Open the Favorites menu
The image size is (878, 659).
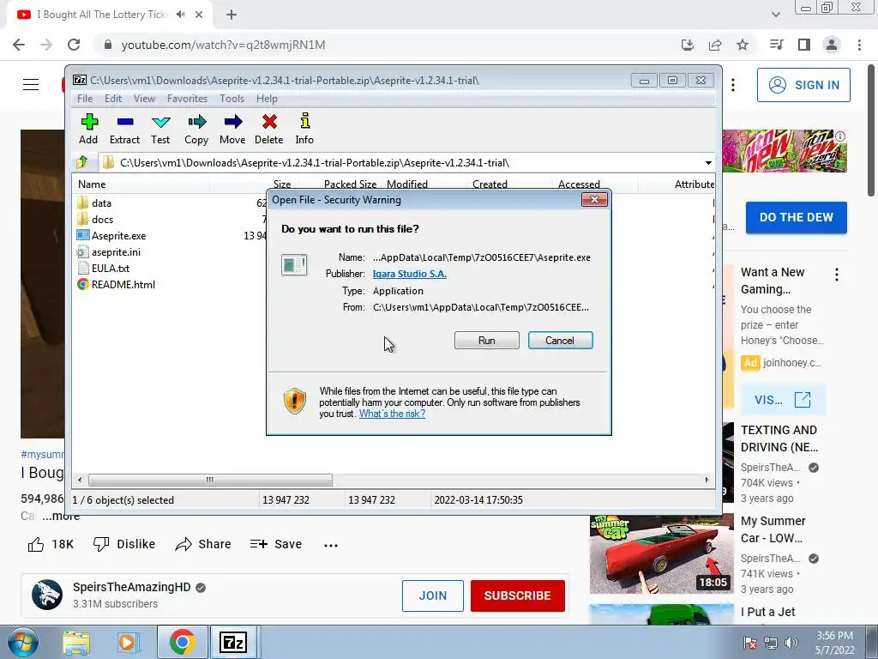point(187,99)
